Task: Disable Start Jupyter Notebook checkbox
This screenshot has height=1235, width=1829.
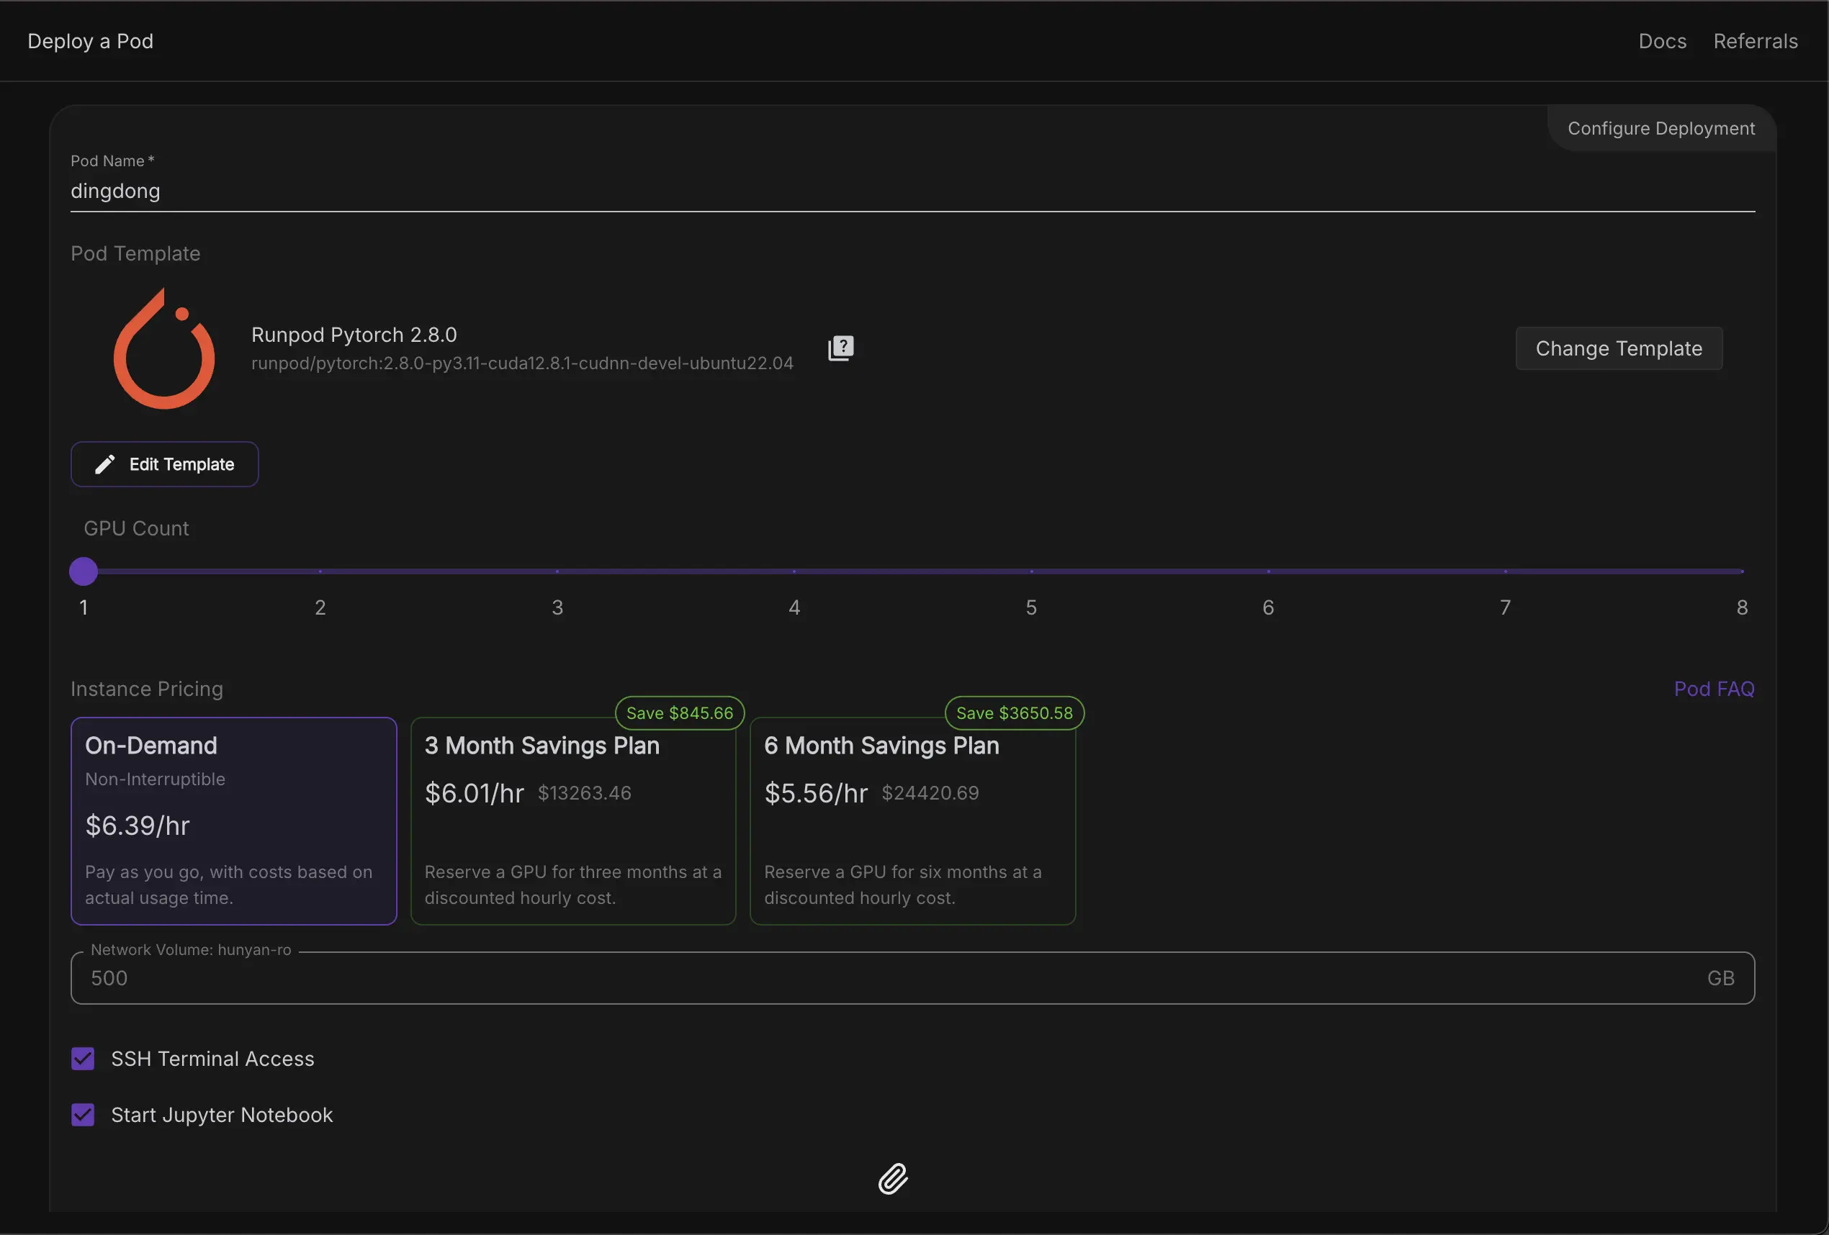Action: click(83, 1115)
